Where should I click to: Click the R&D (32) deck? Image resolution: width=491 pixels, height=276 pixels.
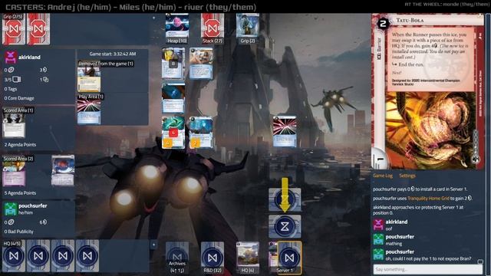[212, 258]
